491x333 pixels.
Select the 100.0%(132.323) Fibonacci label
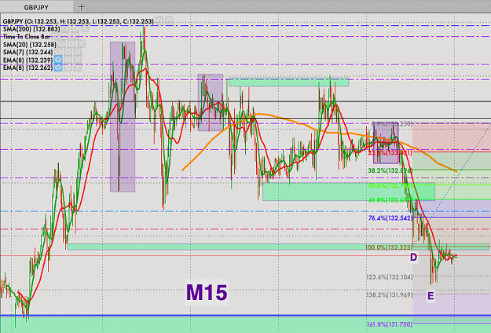389,247
